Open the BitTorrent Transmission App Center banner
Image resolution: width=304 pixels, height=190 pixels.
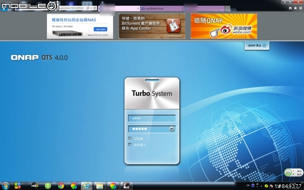point(152,26)
